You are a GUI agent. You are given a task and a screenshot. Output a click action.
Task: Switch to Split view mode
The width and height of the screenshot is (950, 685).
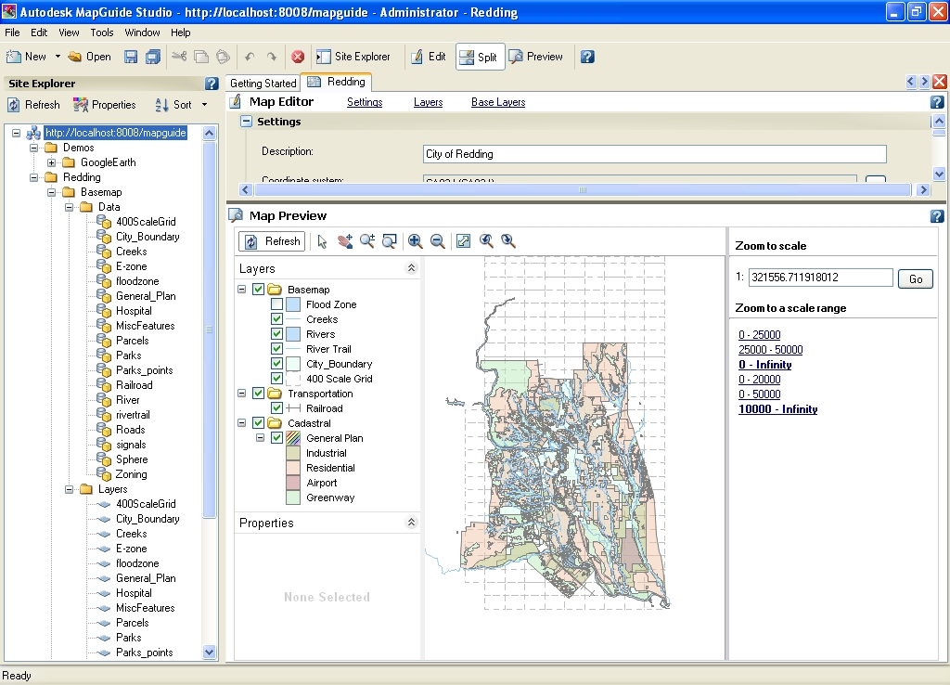tap(480, 57)
